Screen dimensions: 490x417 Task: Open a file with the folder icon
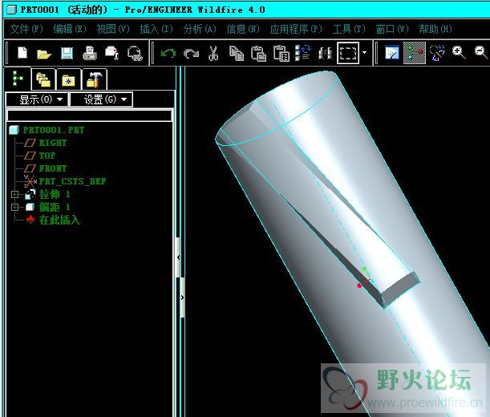[44, 54]
